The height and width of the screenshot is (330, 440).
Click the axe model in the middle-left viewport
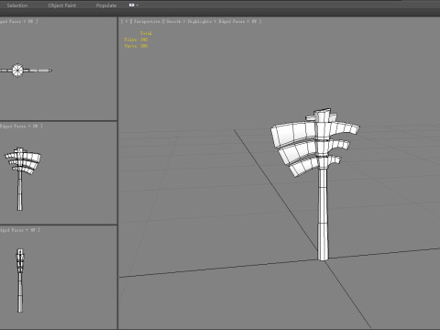tap(21, 179)
